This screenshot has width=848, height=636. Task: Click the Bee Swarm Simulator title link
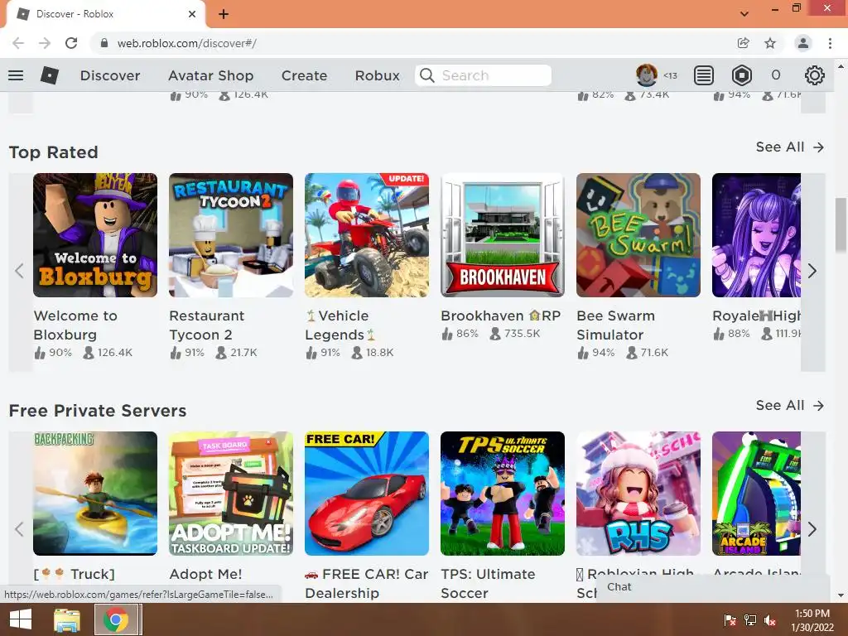click(x=616, y=325)
